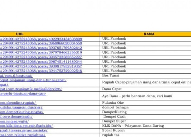The height and width of the screenshot is (137, 191).
Task: Open the cepat-pinjaman-uang-dana-tunai-cepat link
Action: click(33, 82)
